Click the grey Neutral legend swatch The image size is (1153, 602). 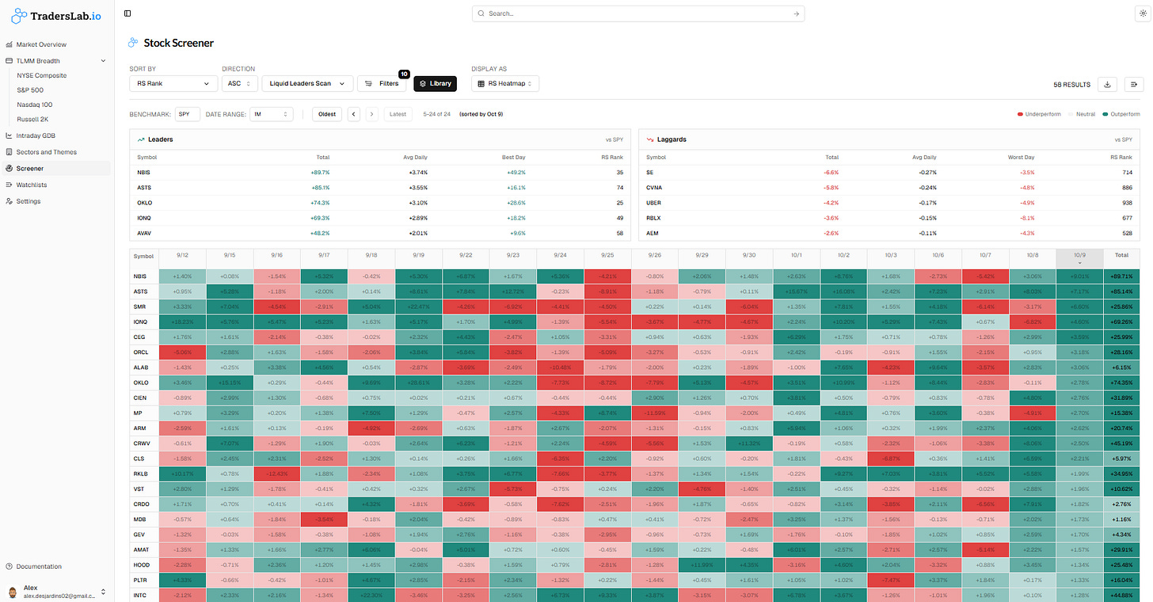[x=1070, y=114]
